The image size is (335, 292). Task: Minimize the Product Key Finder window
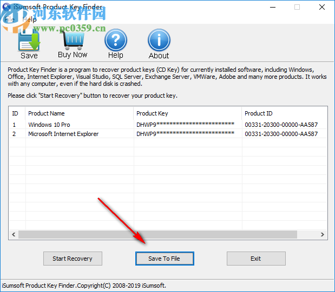(273, 7)
